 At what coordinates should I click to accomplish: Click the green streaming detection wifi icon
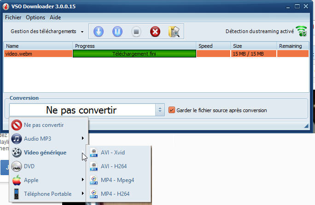pos(302,31)
